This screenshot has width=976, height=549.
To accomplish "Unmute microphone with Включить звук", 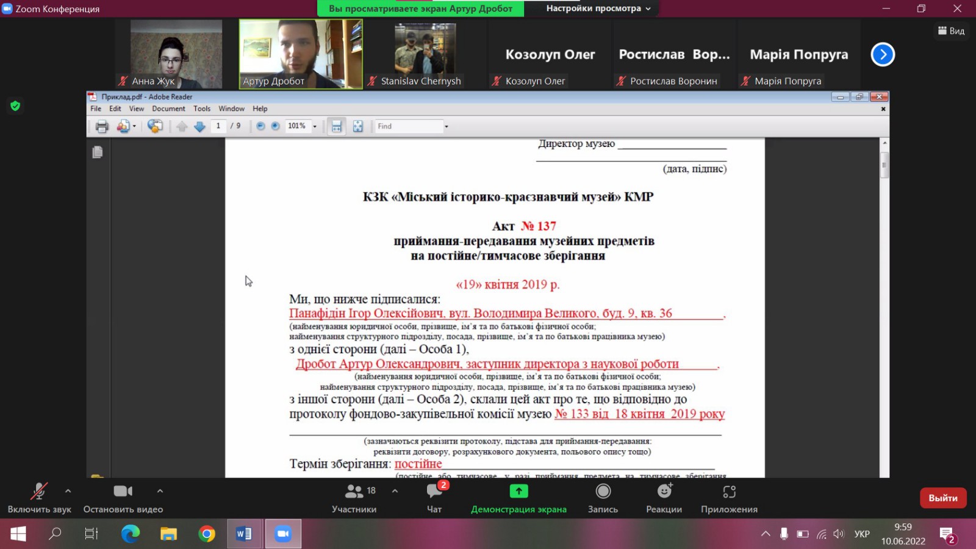I will [39, 498].
